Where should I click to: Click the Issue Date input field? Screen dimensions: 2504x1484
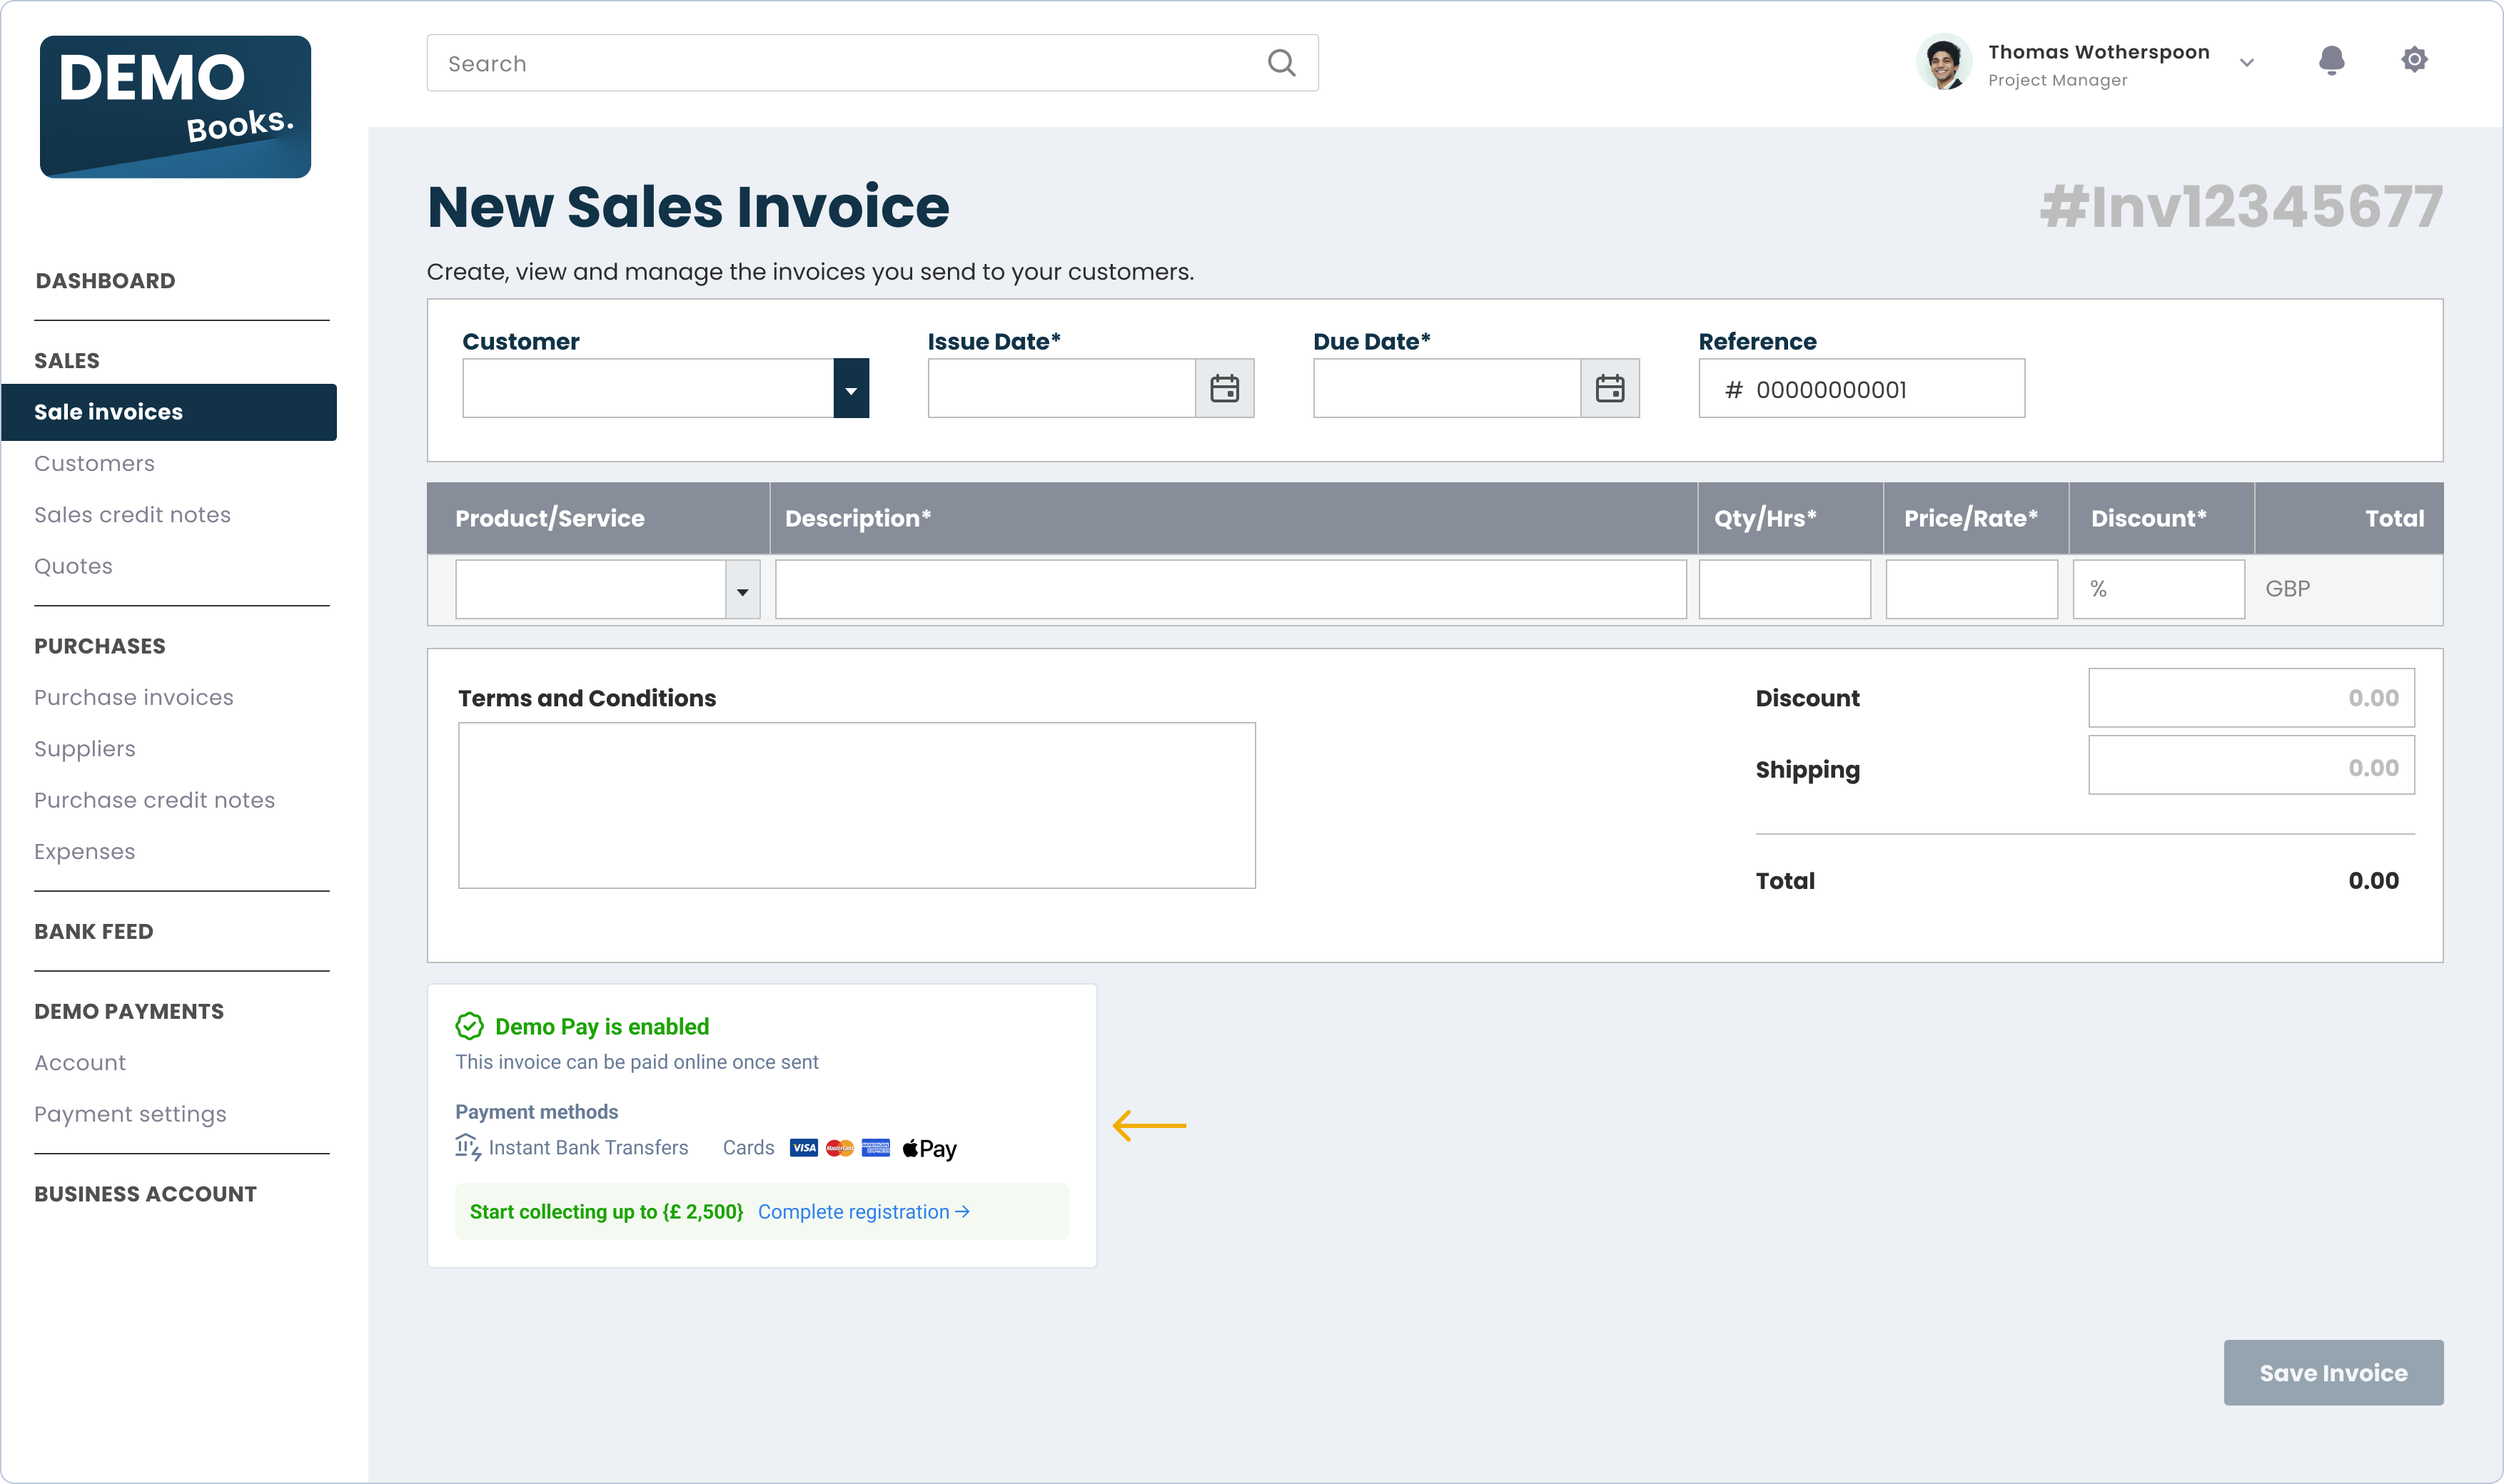[x=1061, y=388]
